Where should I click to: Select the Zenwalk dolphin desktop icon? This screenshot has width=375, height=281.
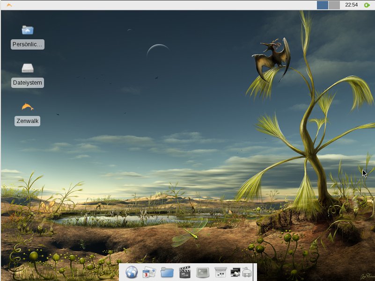[28, 107]
